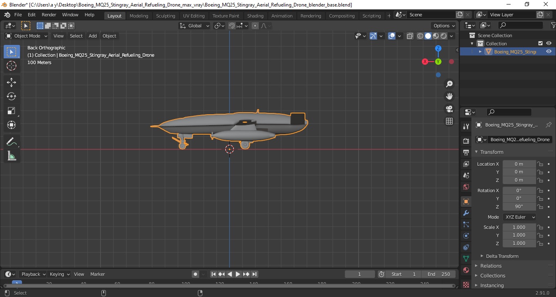Toggle proportional editing button

click(x=255, y=26)
